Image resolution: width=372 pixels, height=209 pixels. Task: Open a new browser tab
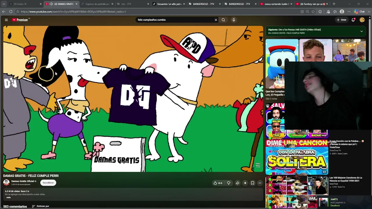coord(334,4)
